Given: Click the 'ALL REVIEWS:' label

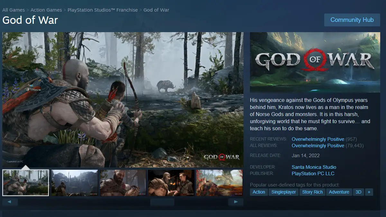Looking at the screenshot, I should tap(263, 146).
